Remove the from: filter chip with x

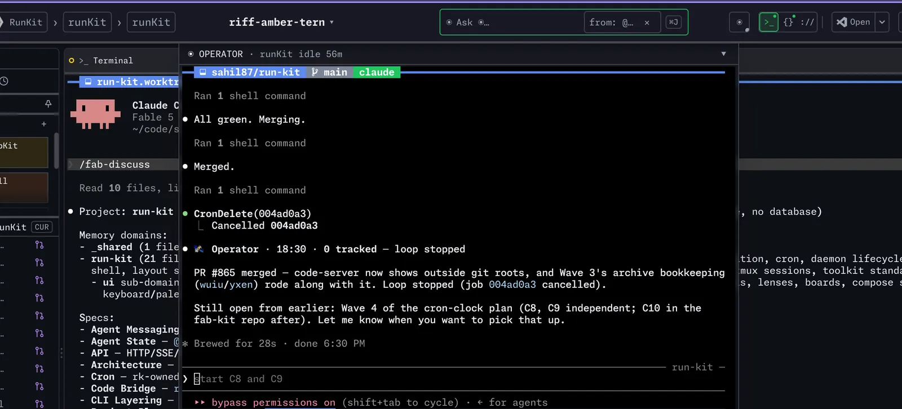click(x=647, y=23)
